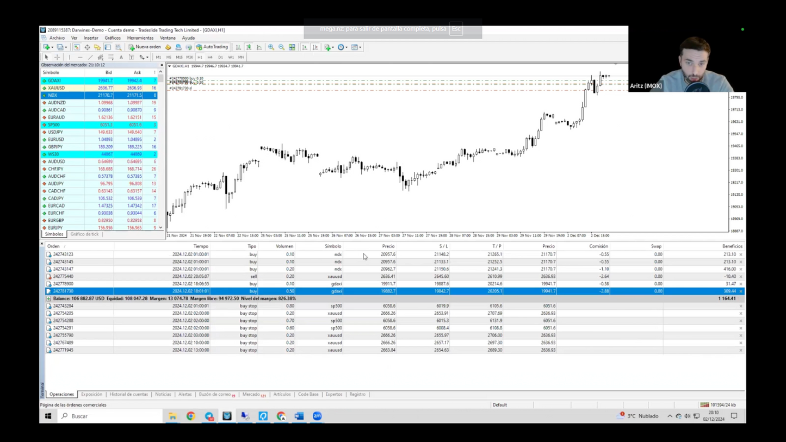Select the vertical line tool
This screenshot has height=442, width=786.
coord(70,57)
